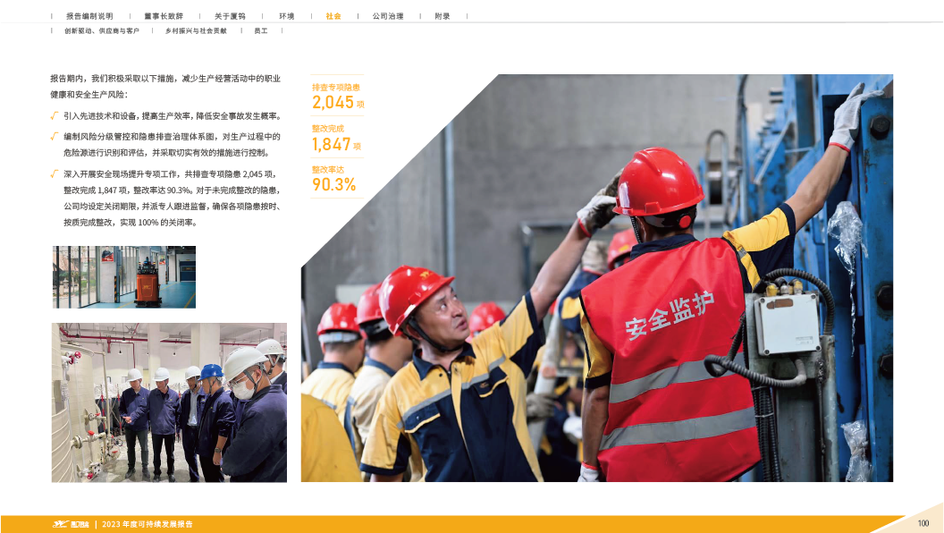Open the 社会 navigation tab
The image size is (944, 533).
coord(333,16)
